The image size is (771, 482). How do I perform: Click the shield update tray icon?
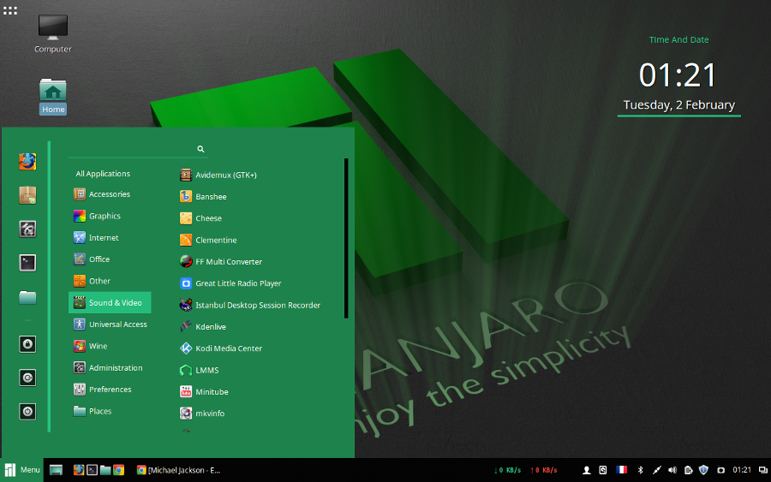pyautogui.click(x=703, y=470)
